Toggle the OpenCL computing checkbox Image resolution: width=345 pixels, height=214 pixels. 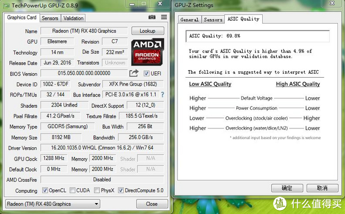45,190
